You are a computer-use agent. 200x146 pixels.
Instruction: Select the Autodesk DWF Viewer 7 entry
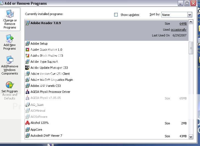click(x=106, y=136)
